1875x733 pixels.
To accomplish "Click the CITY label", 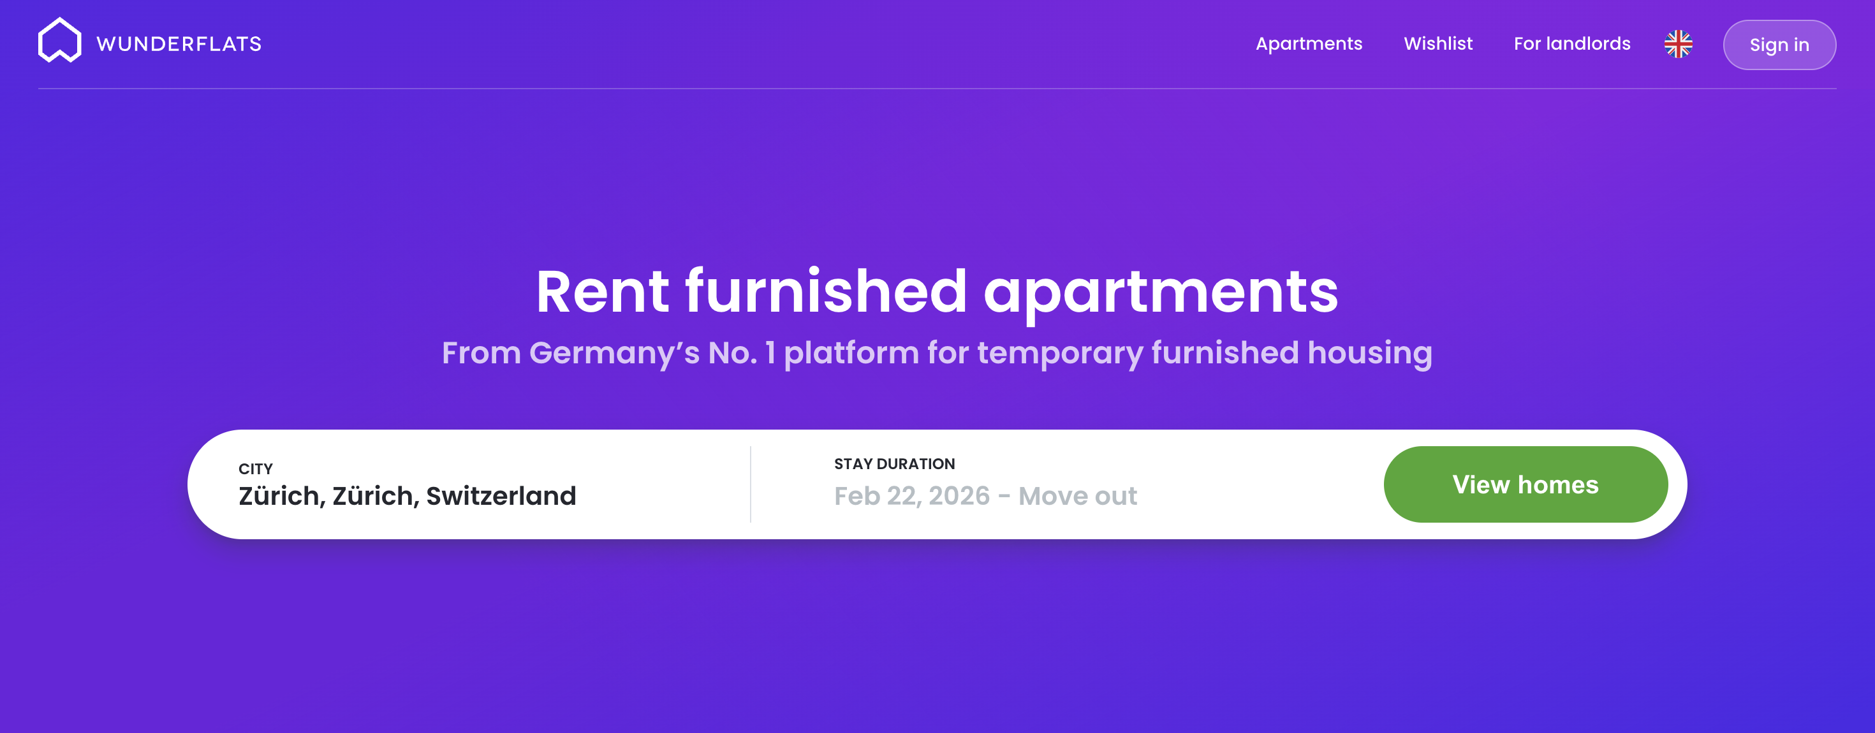I will 256,469.
